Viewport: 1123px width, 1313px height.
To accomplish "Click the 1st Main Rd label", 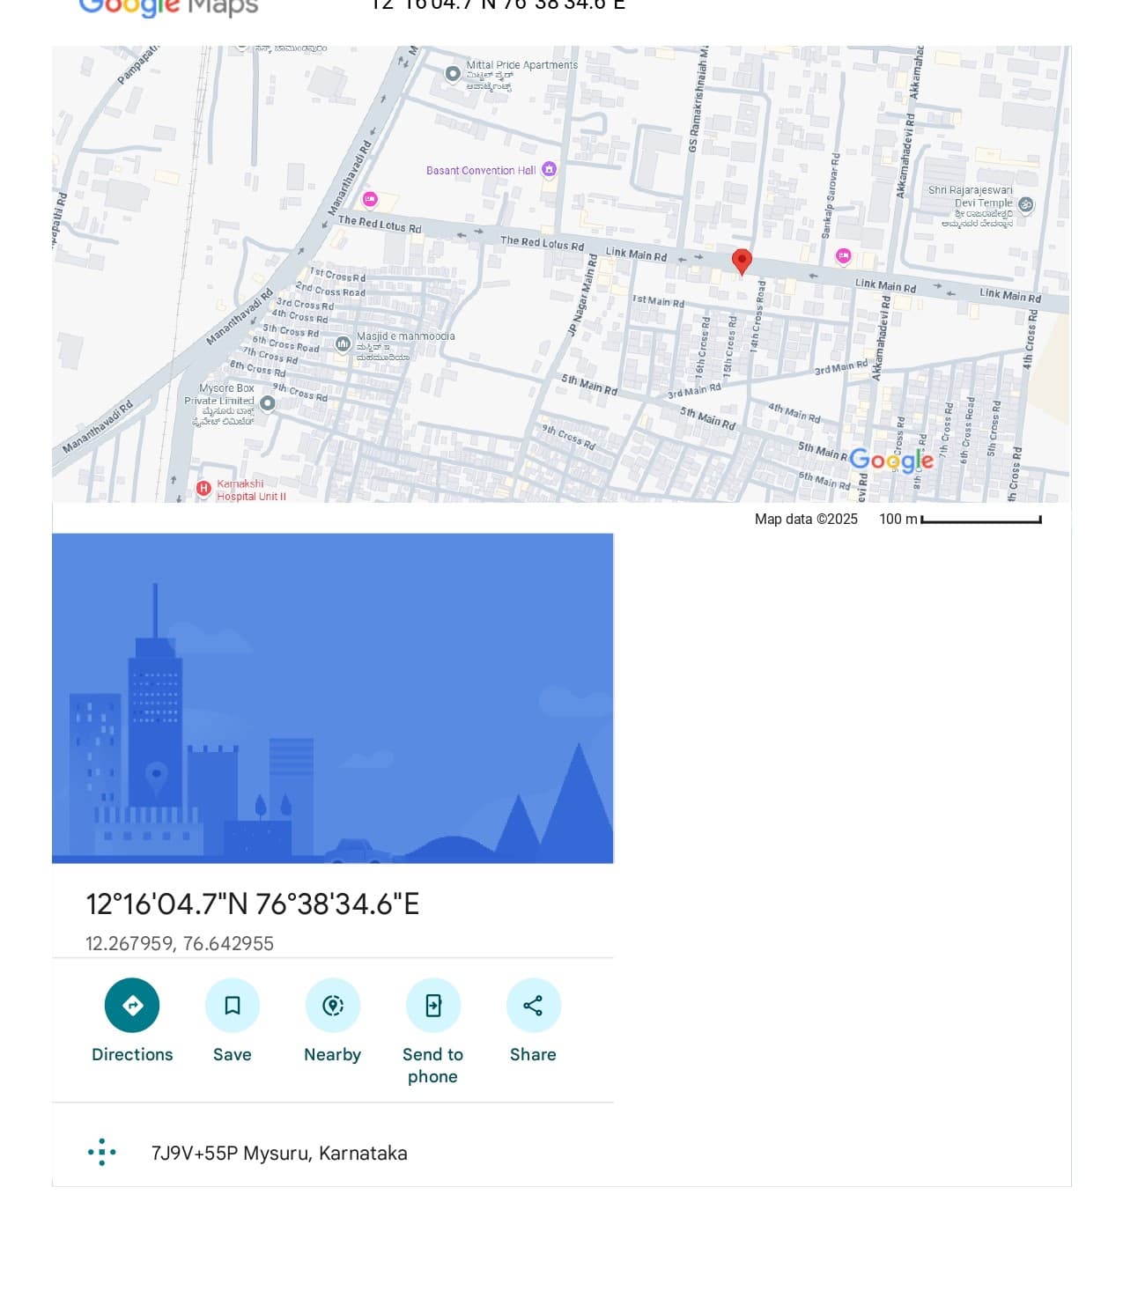I will [659, 301].
